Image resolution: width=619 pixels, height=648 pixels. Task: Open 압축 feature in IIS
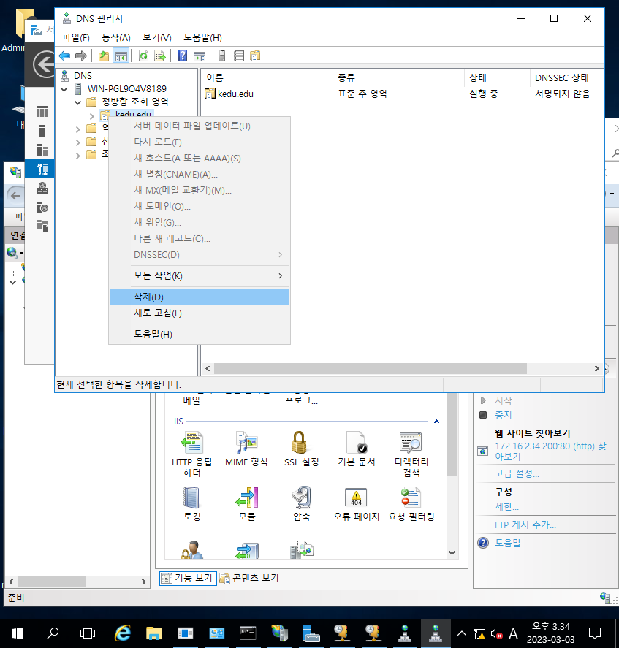pos(301,503)
